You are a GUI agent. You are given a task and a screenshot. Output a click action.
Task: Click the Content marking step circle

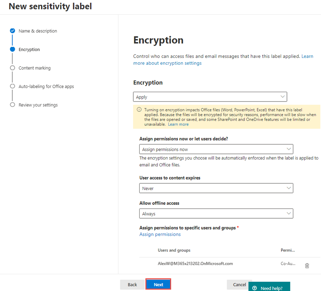click(x=12, y=68)
